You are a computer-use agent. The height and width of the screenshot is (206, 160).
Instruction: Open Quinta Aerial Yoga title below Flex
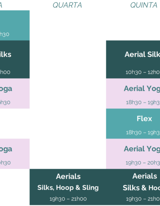click(x=142, y=149)
